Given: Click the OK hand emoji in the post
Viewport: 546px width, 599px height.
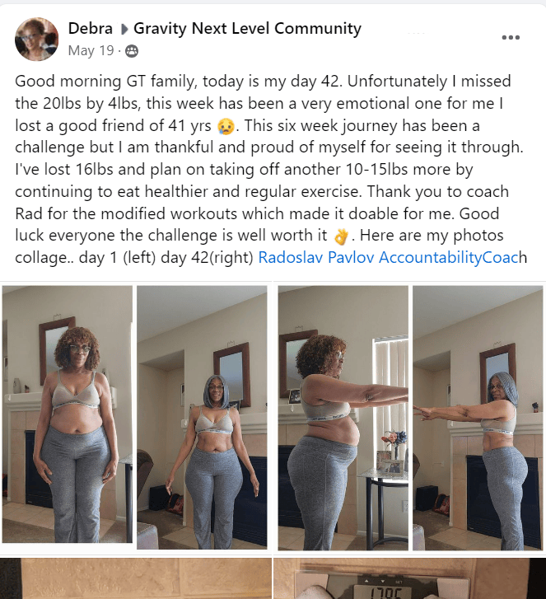Looking at the screenshot, I should point(341,236).
